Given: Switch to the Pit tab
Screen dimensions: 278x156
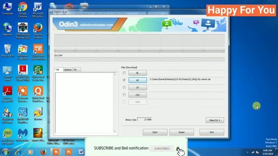Looking at the screenshot, I should [x=76, y=70].
